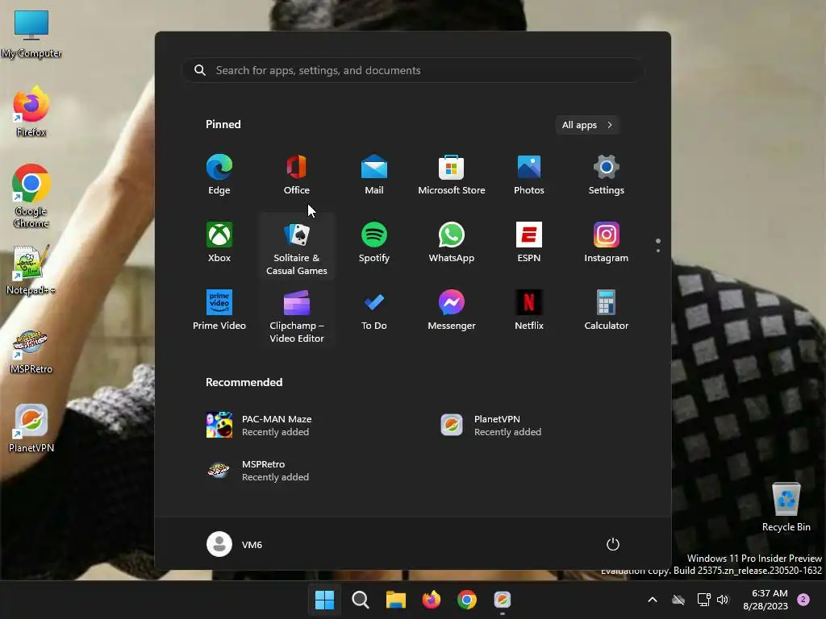Go to next page of pinned apps
Screen dimensions: 826x619
(658, 251)
